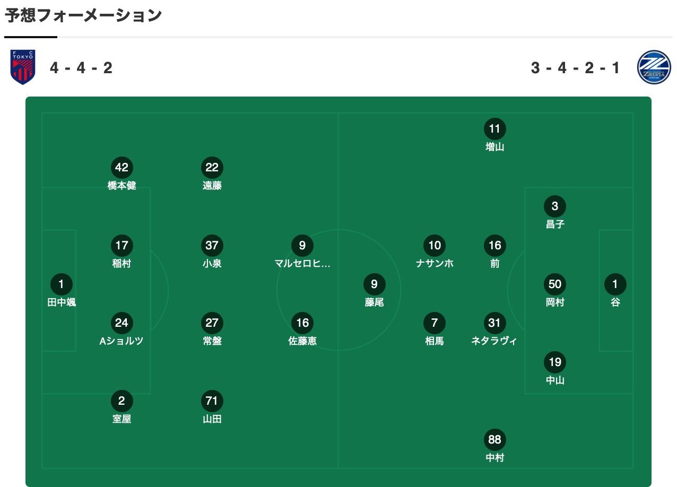Click number 2 室屋 badge
Screen dimensions: 677x487
122,401
